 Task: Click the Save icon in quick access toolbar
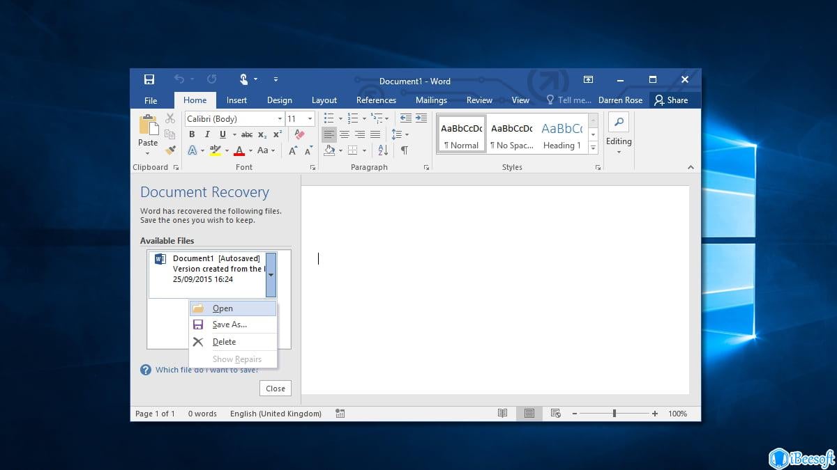149,79
